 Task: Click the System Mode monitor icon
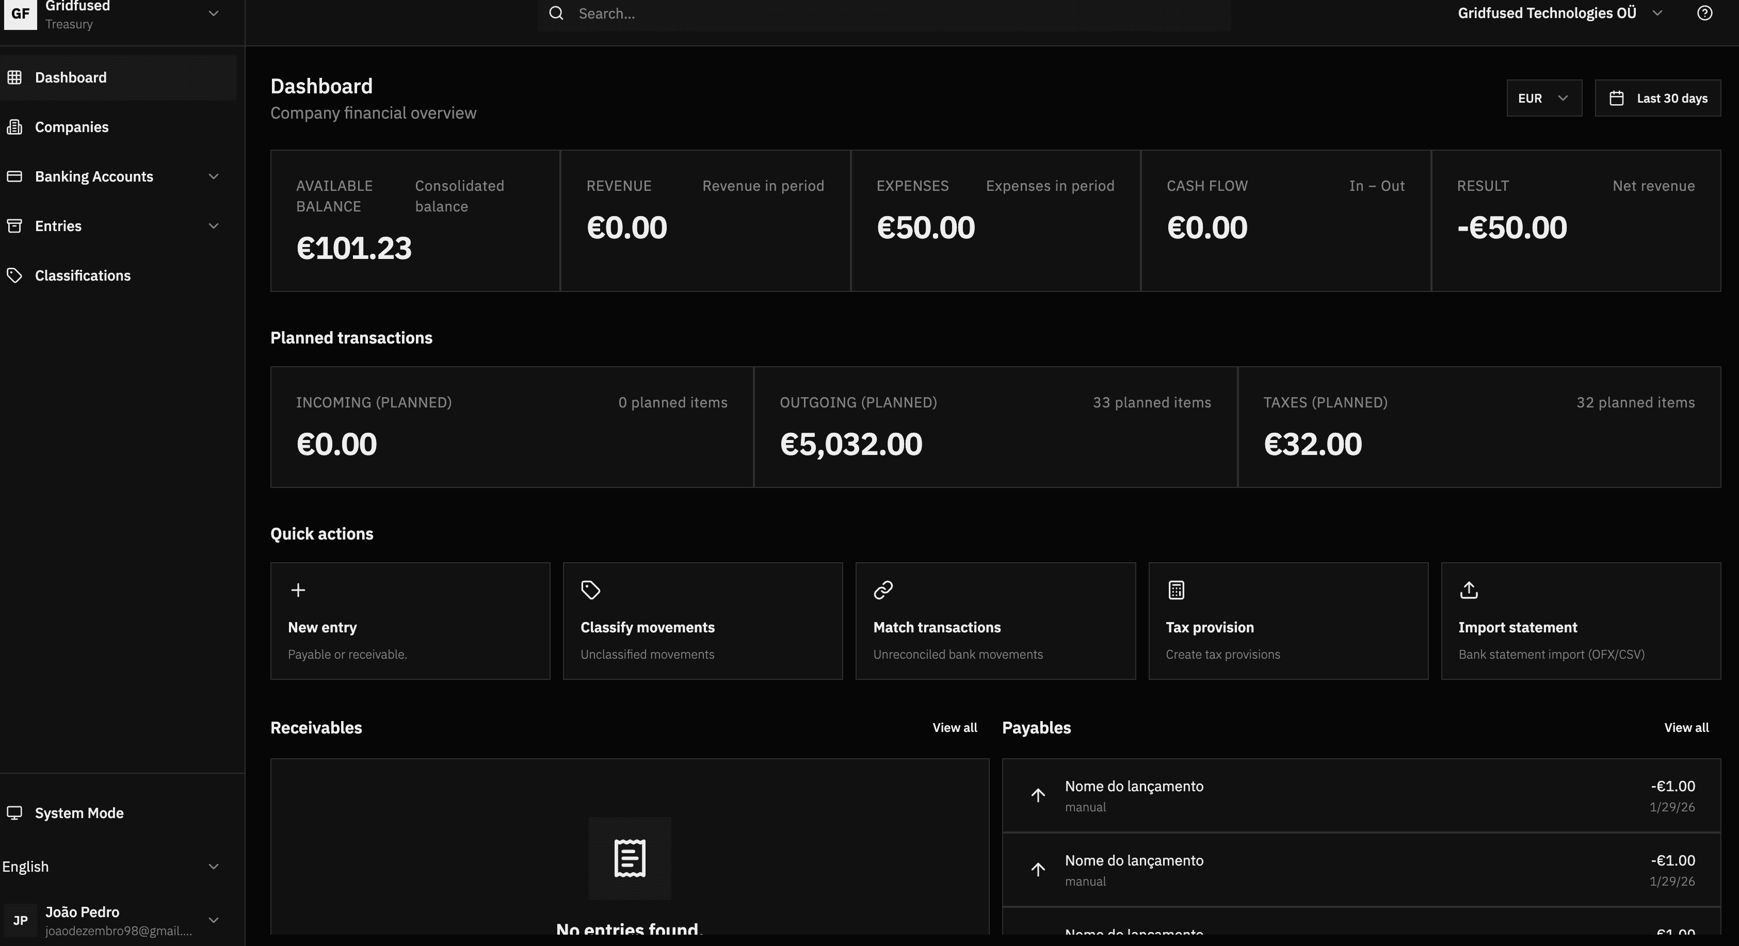click(15, 813)
